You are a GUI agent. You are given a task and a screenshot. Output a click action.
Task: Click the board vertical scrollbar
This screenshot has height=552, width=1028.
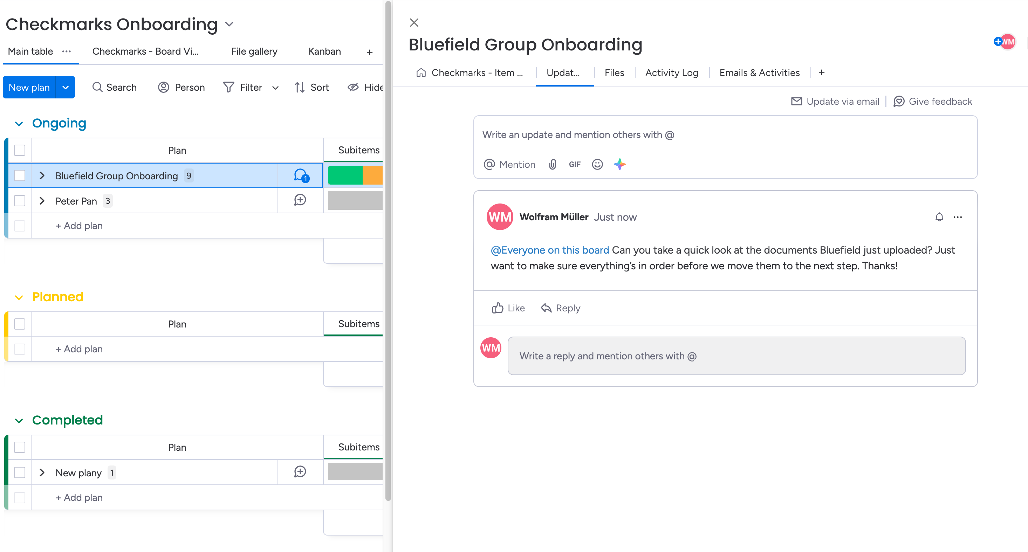[x=388, y=251]
